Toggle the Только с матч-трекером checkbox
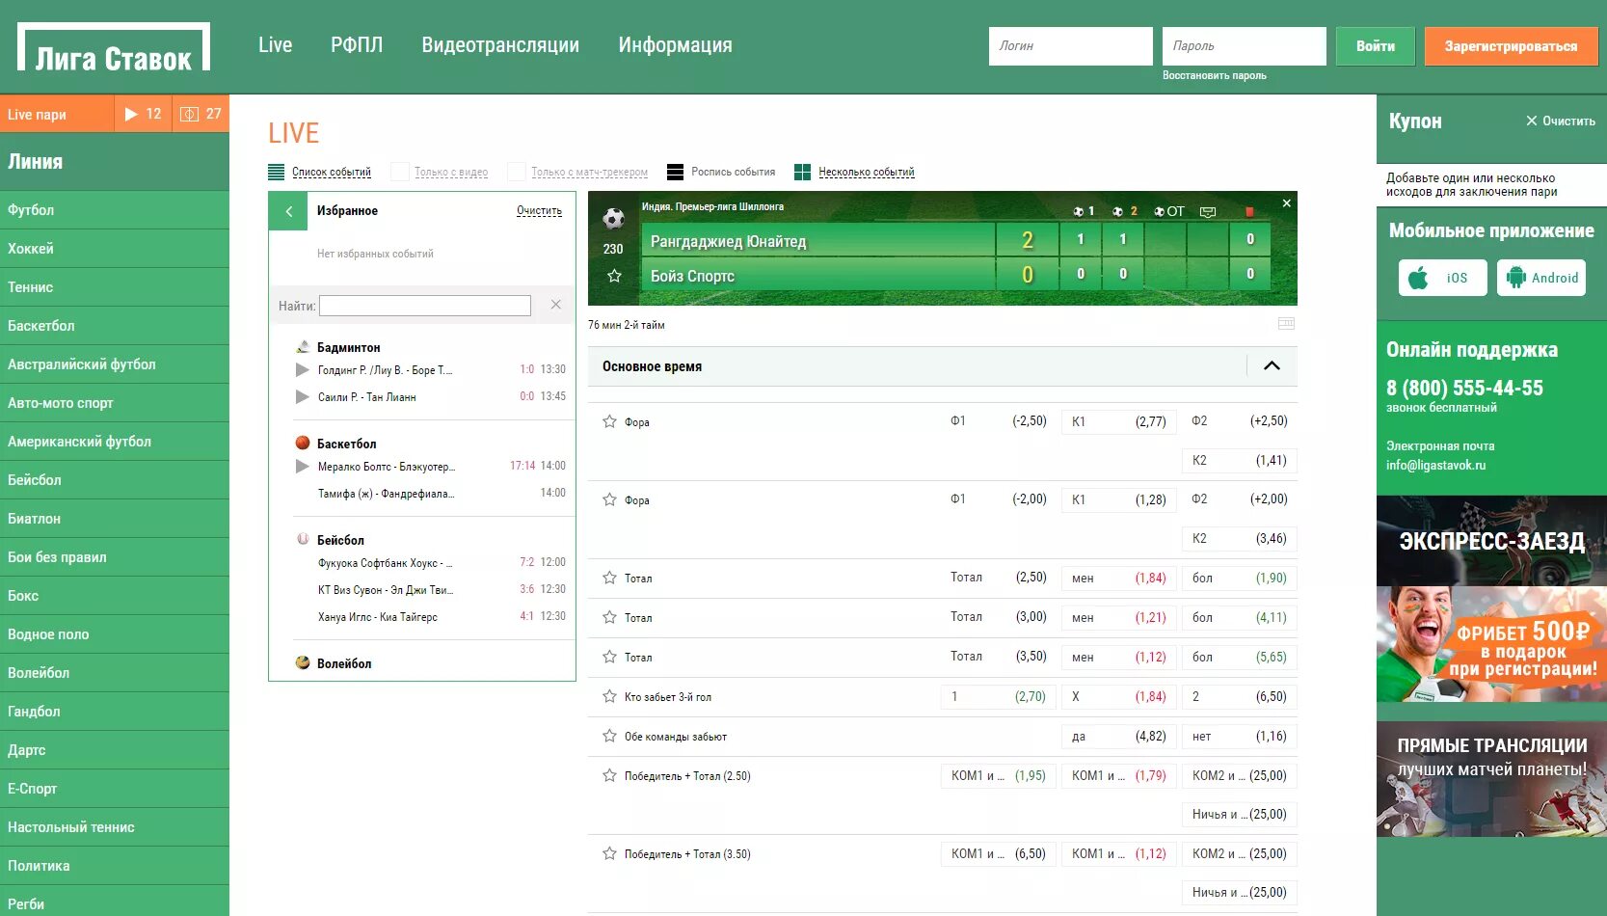Image resolution: width=1607 pixels, height=916 pixels. pos(517,172)
